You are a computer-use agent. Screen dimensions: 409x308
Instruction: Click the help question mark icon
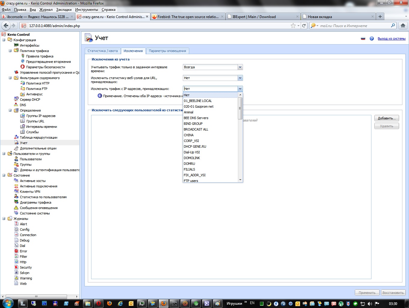point(372,38)
